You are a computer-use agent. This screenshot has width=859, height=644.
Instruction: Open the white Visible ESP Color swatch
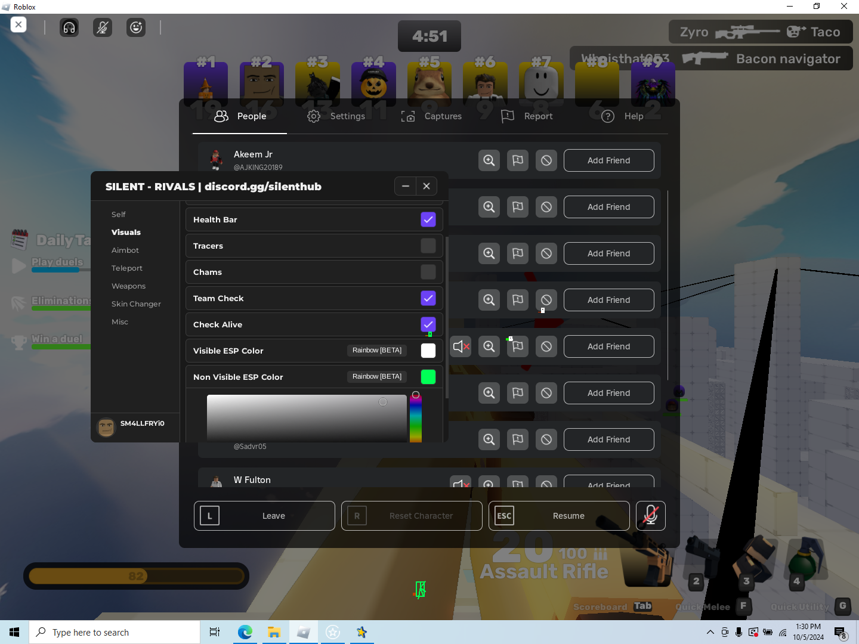428,351
